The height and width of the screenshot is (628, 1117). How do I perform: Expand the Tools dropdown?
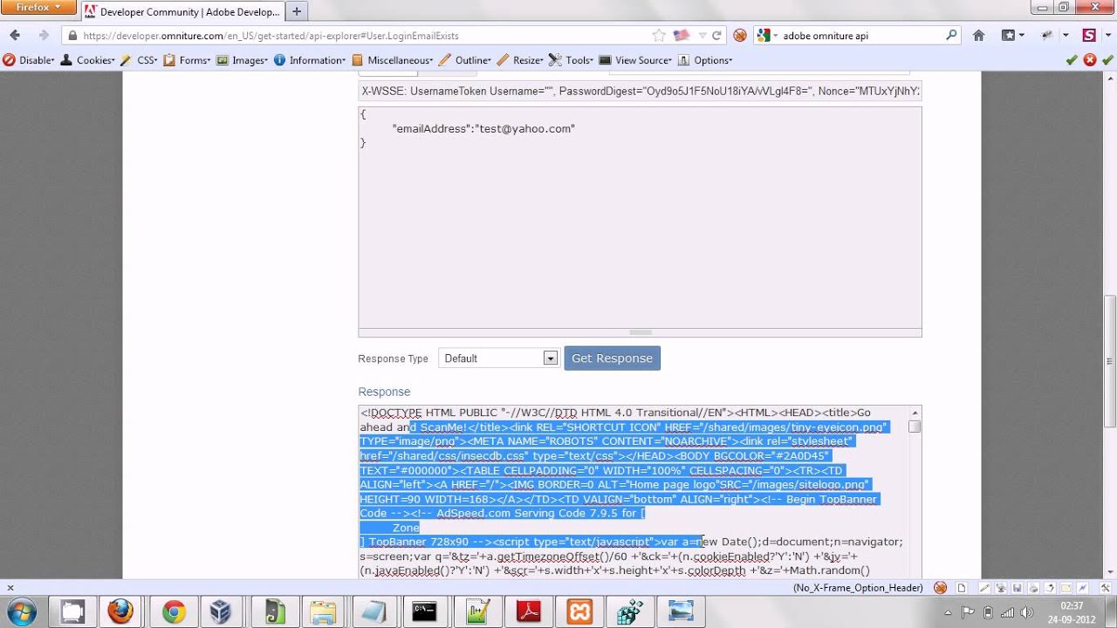point(572,60)
